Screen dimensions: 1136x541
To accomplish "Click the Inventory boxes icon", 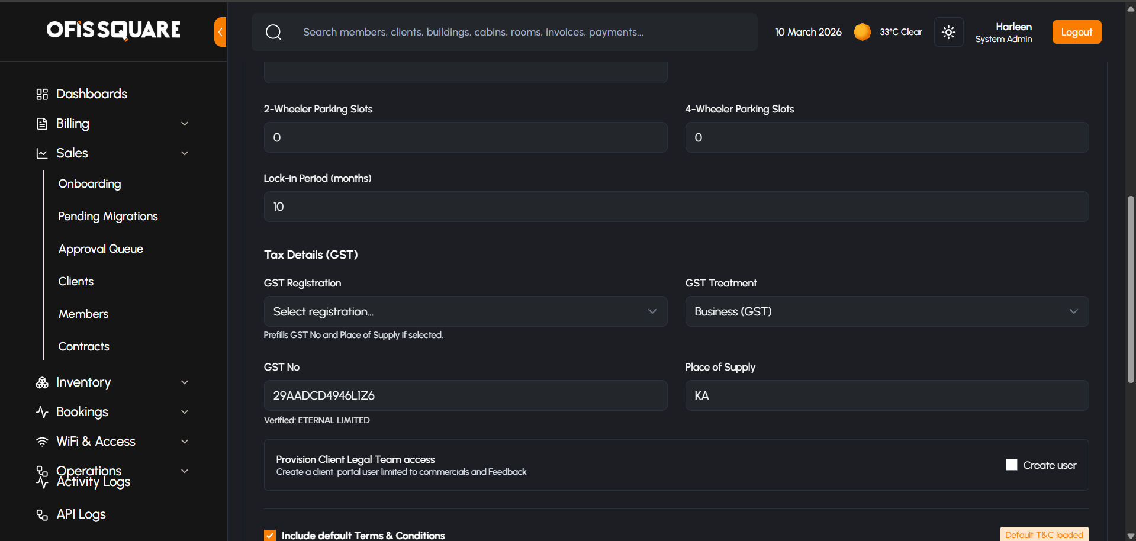I will click(x=42, y=382).
